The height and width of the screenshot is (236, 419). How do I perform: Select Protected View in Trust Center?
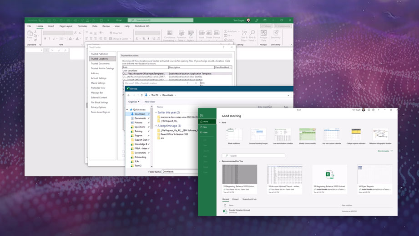tap(98, 88)
